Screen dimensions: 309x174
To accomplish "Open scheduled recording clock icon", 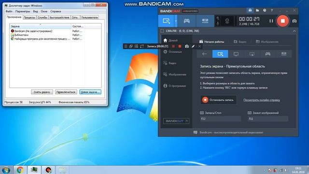I will point(265,10).
